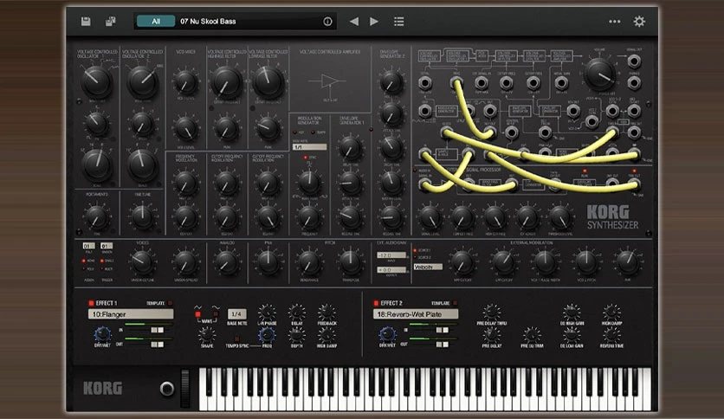Click the 07 Nu Skool Bass preset name
Screen dimensions: 724x419
click(208, 22)
